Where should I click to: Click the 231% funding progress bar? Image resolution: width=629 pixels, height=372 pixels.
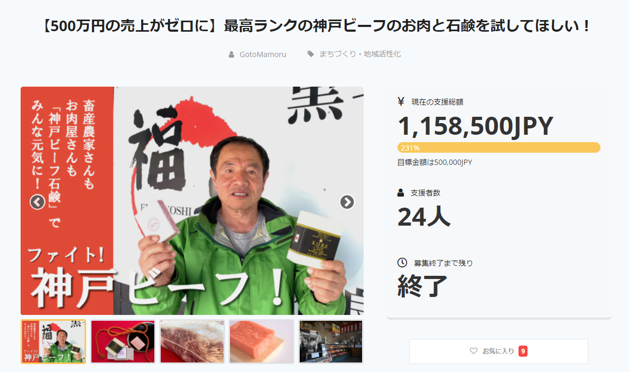click(498, 147)
